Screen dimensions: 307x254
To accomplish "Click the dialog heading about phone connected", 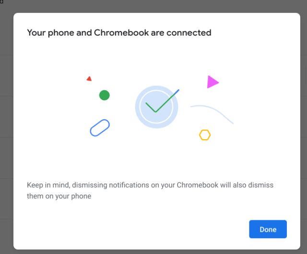I will pyautogui.click(x=119, y=33).
